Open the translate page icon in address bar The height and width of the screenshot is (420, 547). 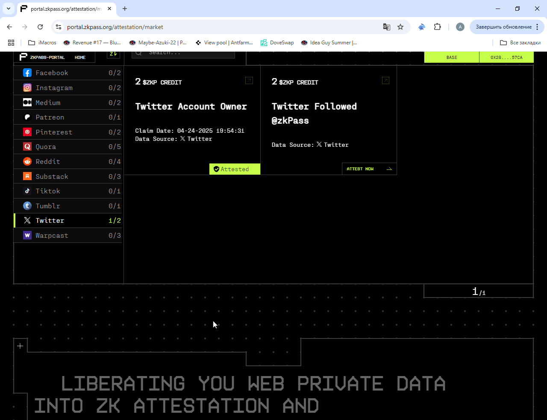click(387, 27)
